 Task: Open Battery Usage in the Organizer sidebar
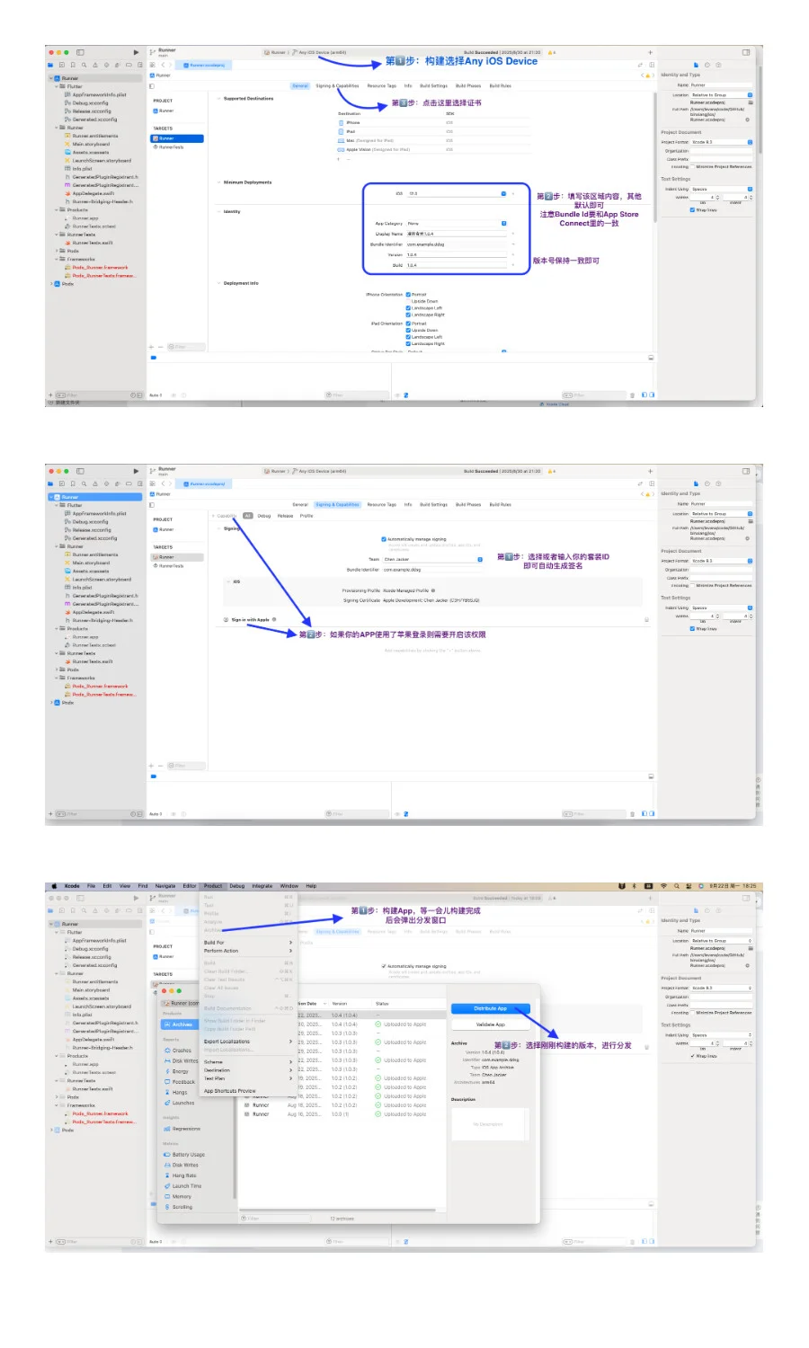[x=184, y=1155]
